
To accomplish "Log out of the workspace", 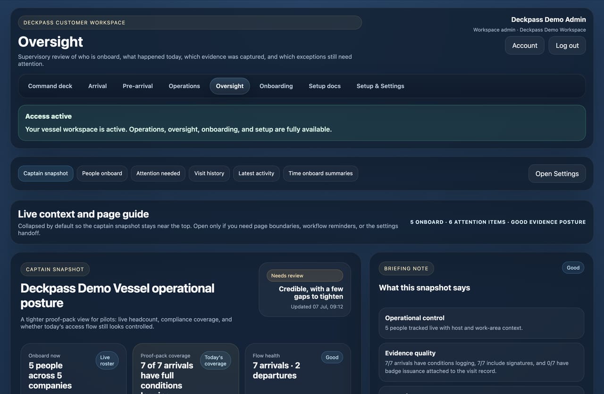I will [x=567, y=46].
